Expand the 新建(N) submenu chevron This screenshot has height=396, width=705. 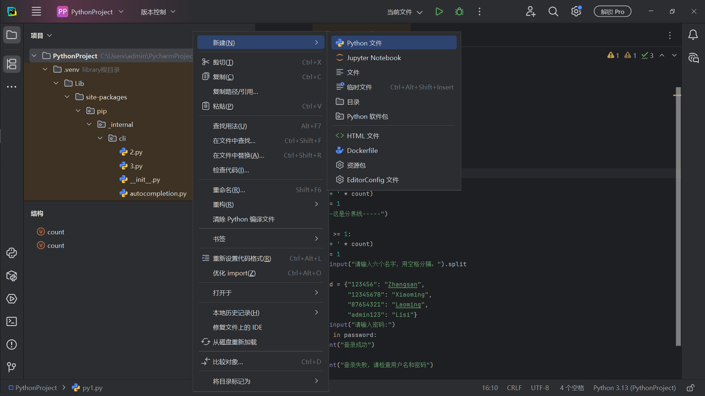[316, 43]
